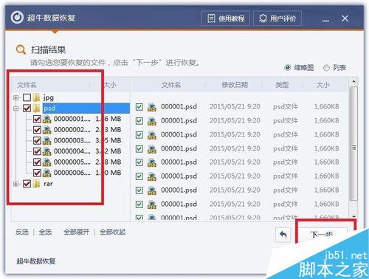Open the 使用教程 tutorial button
Viewport: 369px width, 279px height.
226,18
